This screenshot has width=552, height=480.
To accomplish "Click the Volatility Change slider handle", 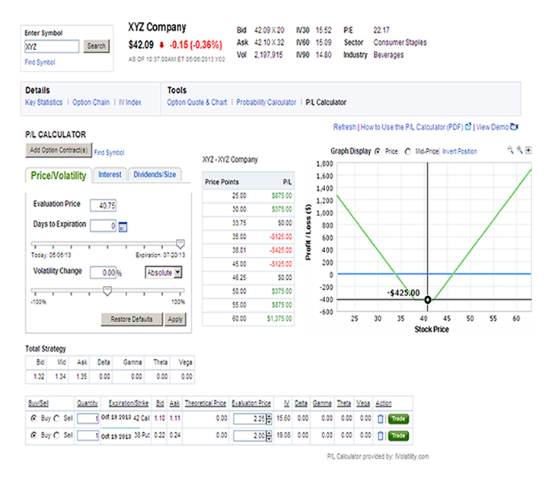I will [107, 290].
